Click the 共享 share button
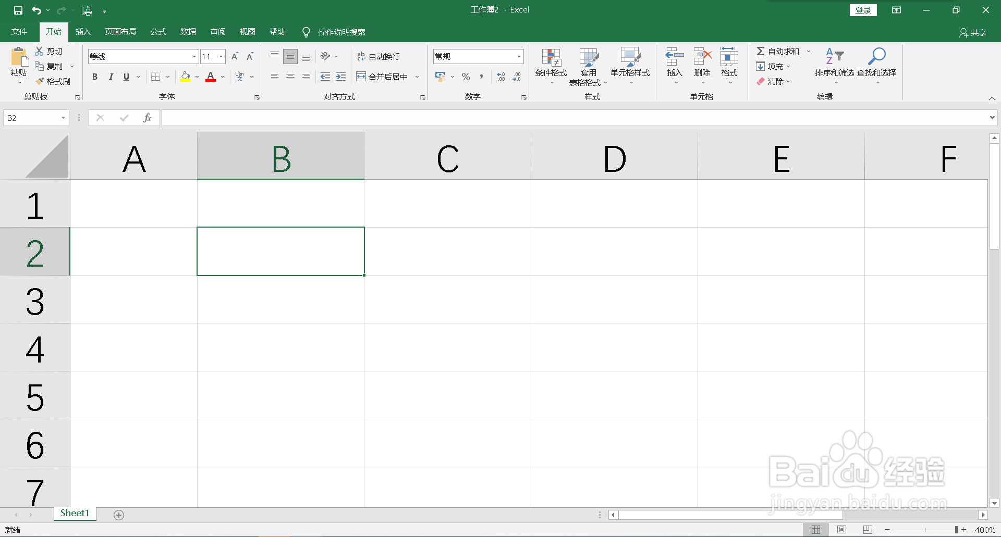The image size is (1001, 537). tap(973, 32)
